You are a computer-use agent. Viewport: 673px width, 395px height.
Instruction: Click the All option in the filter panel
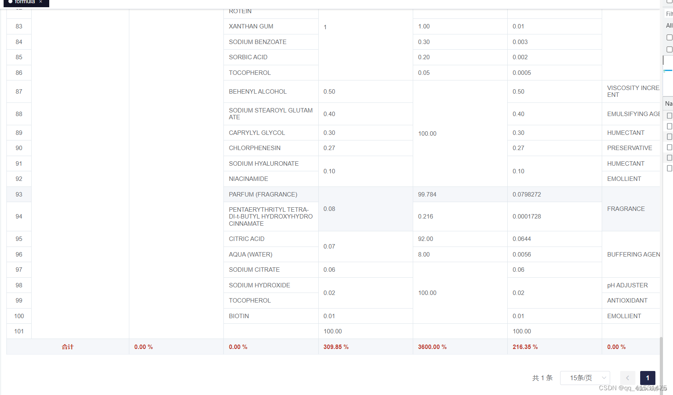[x=669, y=26]
